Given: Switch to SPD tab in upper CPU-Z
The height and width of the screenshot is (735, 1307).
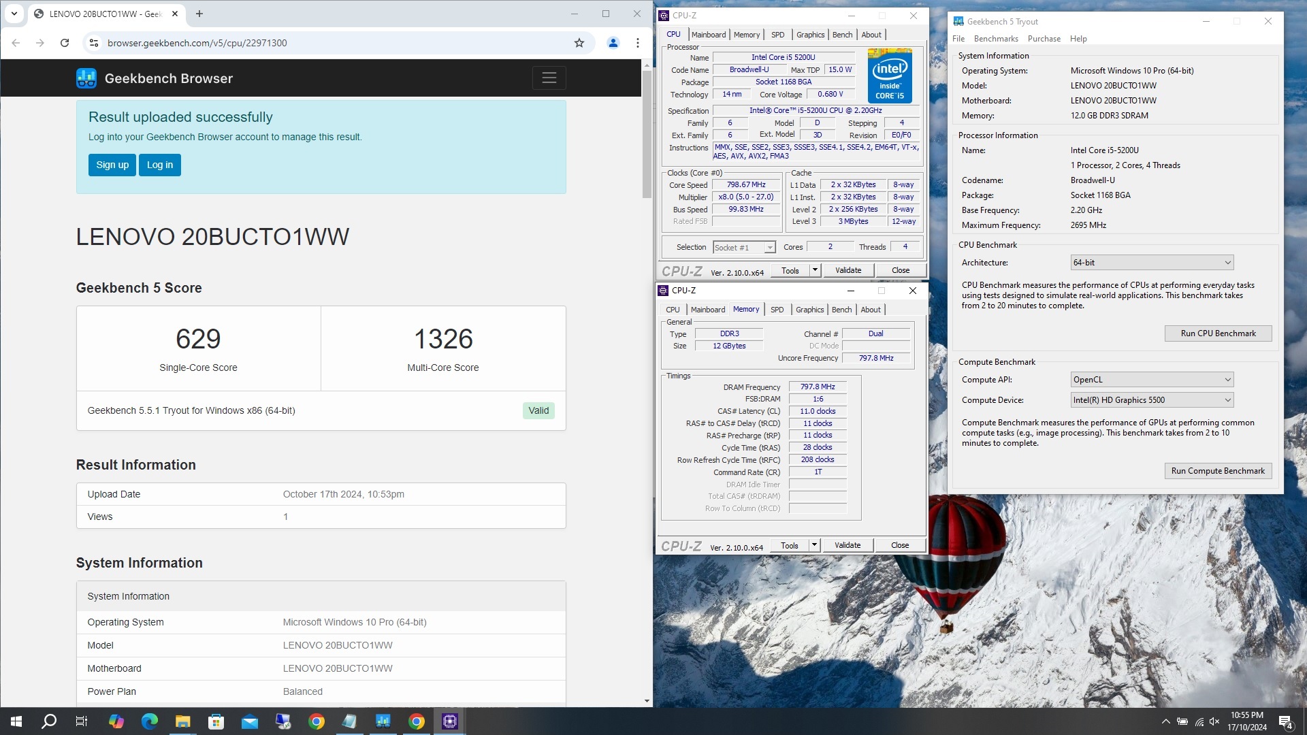Looking at the screenshot, I should [x=777, y=35].
